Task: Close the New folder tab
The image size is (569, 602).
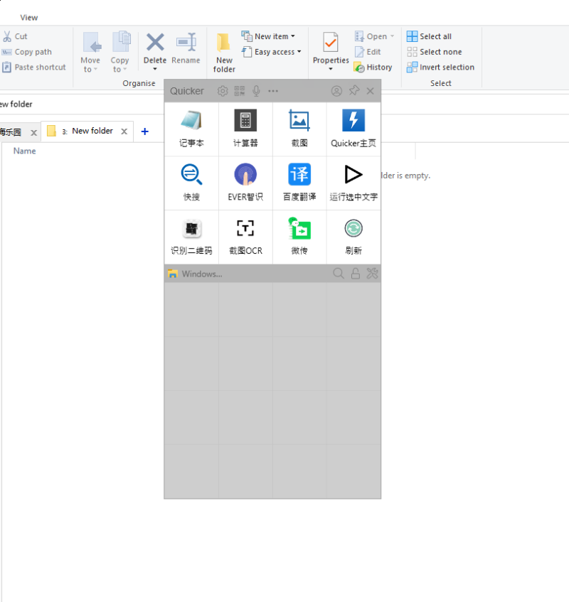Action: (124, 131)
